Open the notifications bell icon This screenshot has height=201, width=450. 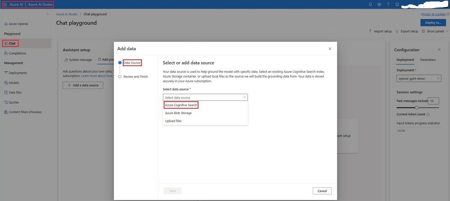point(370,4)
